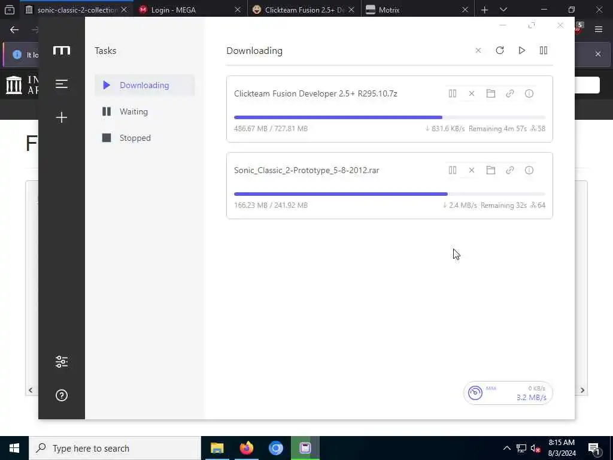Open the Windows notification center
Image resolution: width=613 pixels, height=460 pixels.
click(594, 449)
